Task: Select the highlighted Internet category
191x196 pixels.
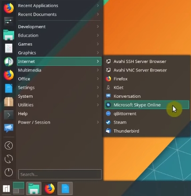Action: coord(59,62)
